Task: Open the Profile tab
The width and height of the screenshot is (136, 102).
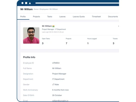Action: coord(23,17)
